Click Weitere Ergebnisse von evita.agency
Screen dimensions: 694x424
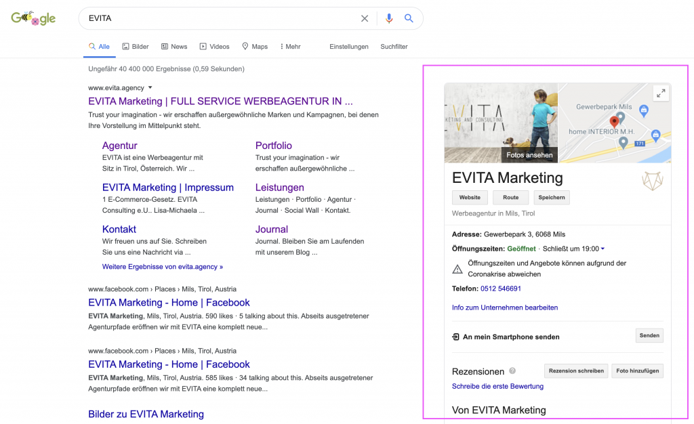click(163, 267)
